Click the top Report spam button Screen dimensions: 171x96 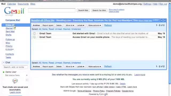point(48,25)
